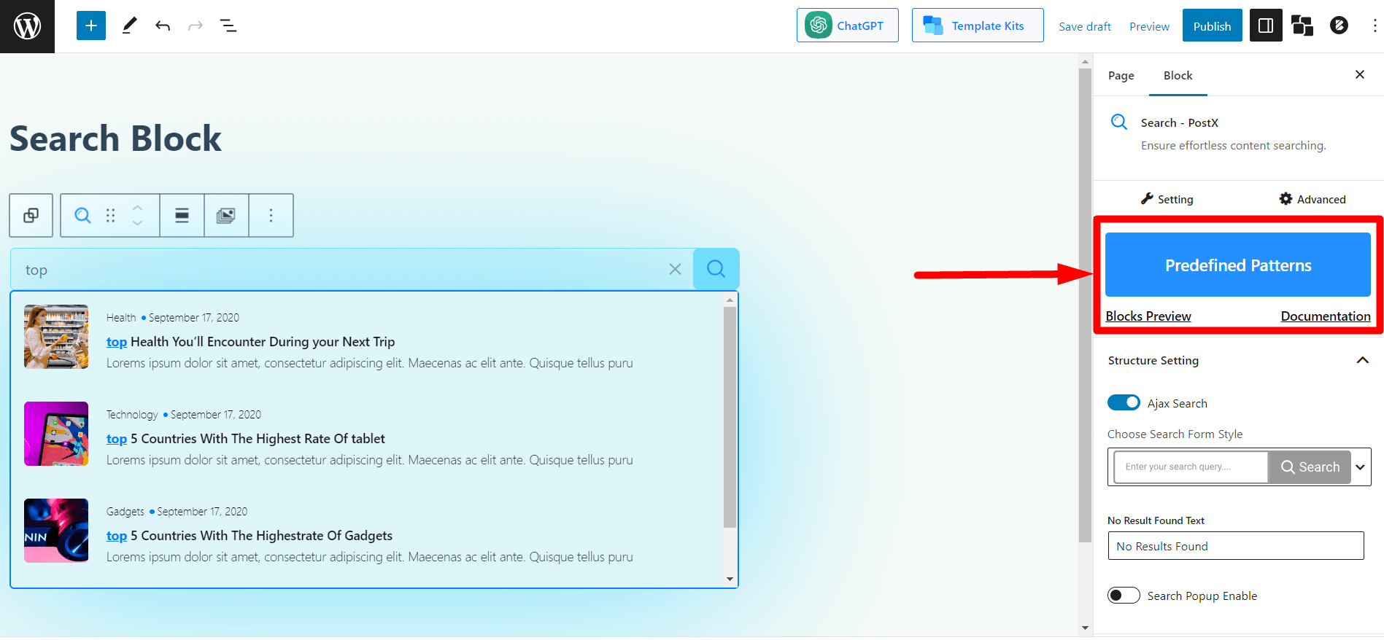
Task: Open 'Health You'll Encounter During your Next Trip' result
Action: (250, 342)
